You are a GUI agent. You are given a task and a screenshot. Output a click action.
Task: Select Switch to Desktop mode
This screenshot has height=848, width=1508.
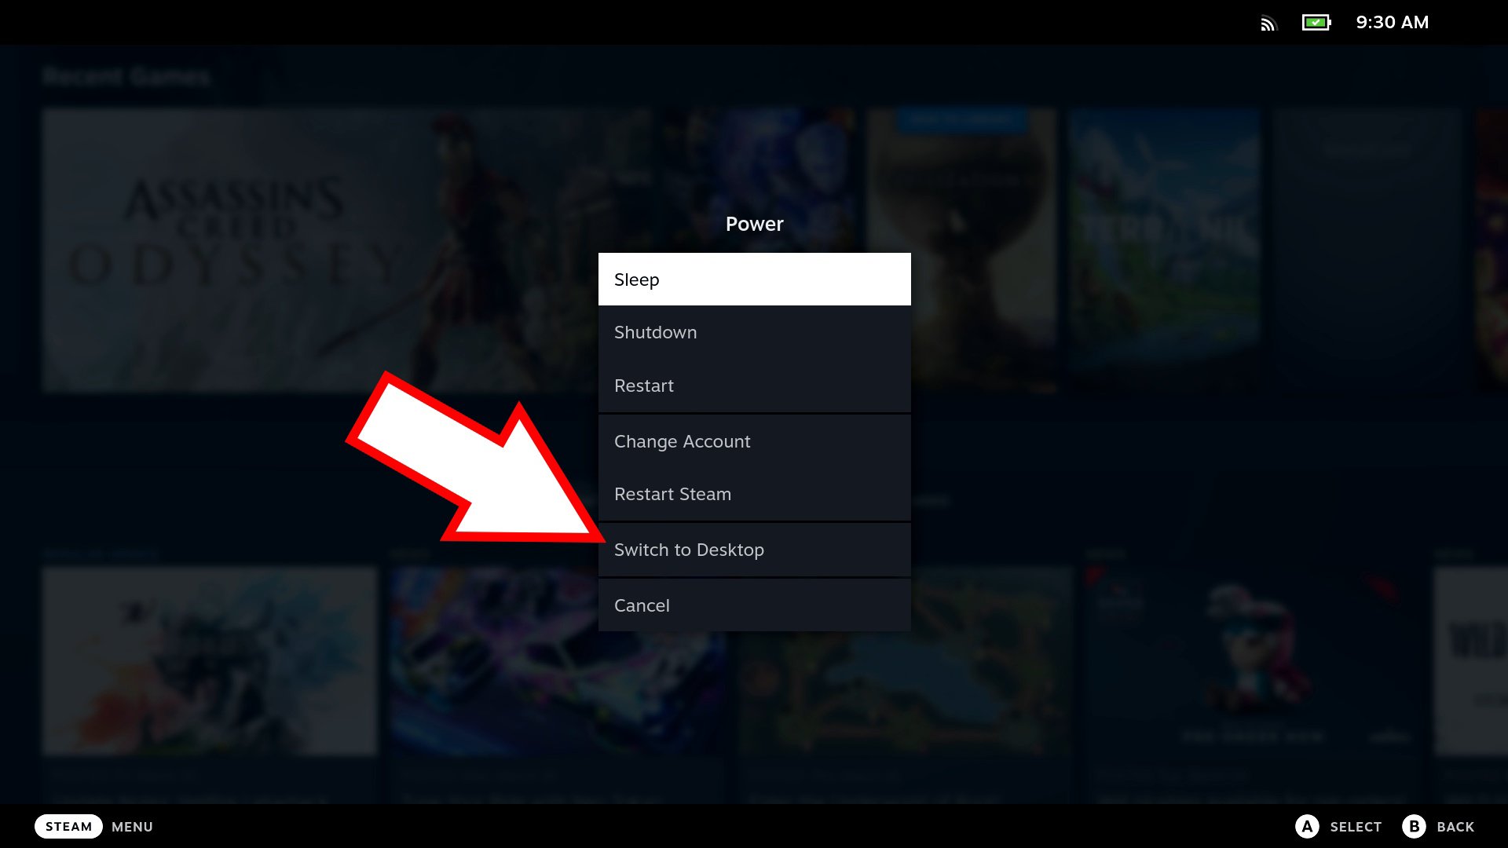tap(689, 549)
